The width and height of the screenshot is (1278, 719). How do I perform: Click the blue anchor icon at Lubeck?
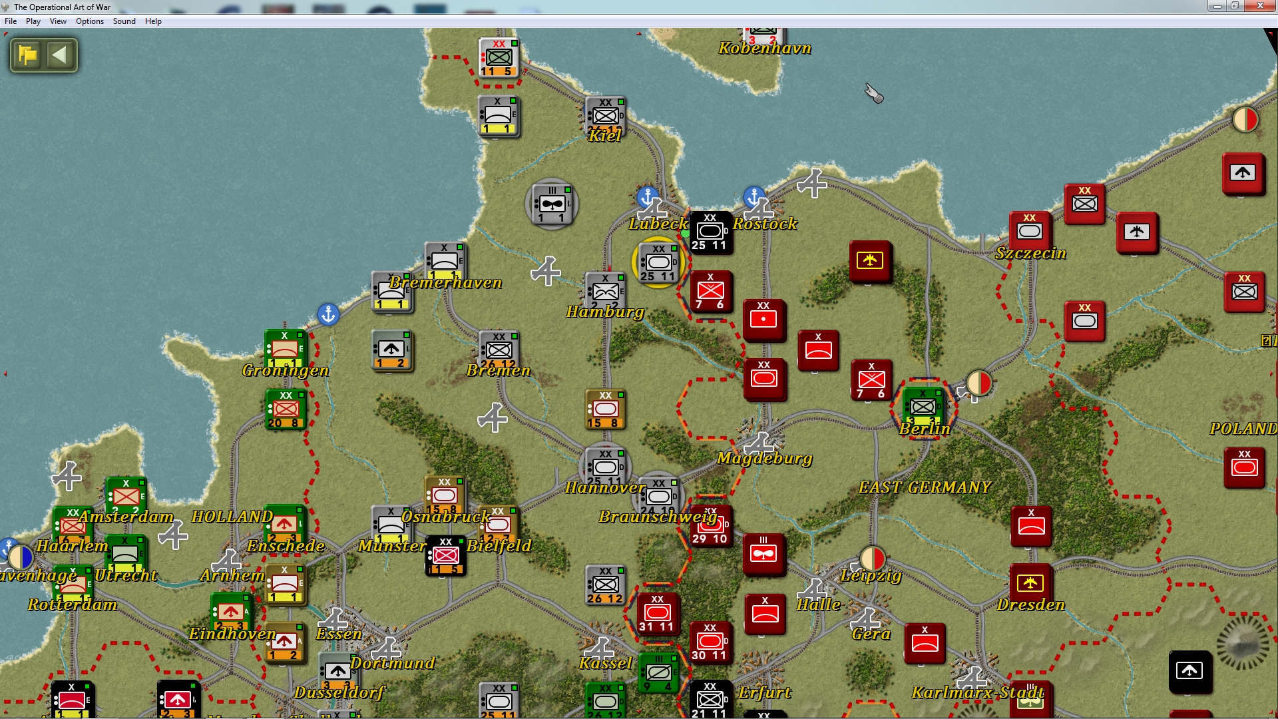647,197
